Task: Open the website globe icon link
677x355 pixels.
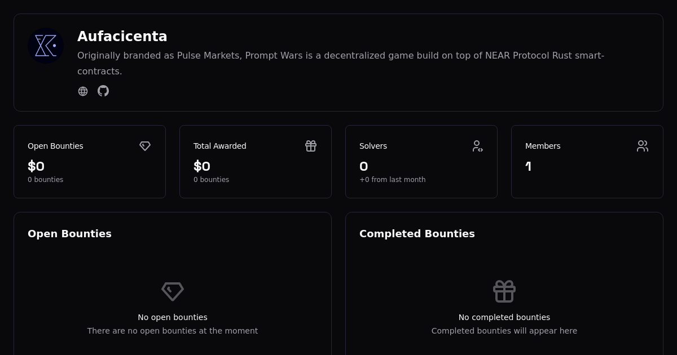Action: (x=83, y=91)
